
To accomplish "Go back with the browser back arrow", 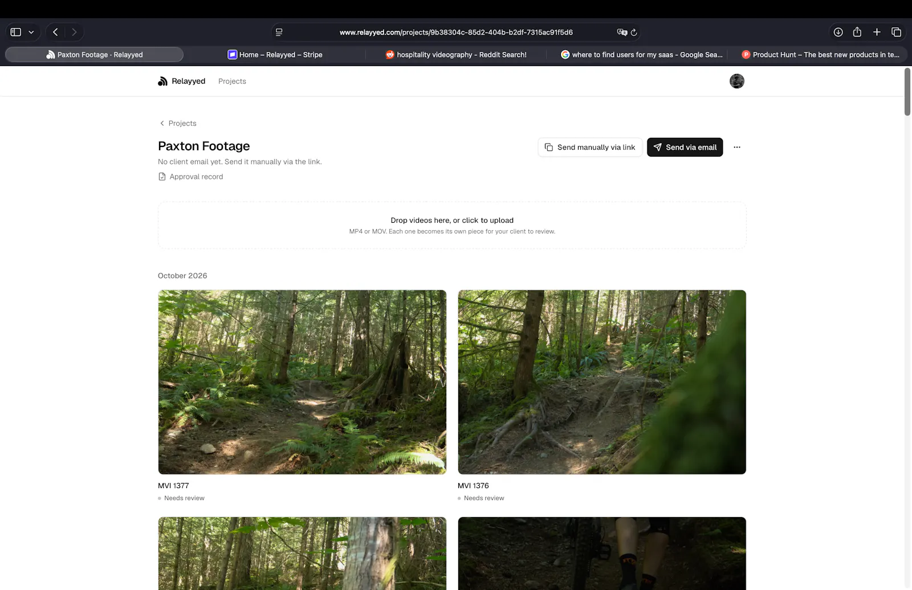I will point(55,32).
